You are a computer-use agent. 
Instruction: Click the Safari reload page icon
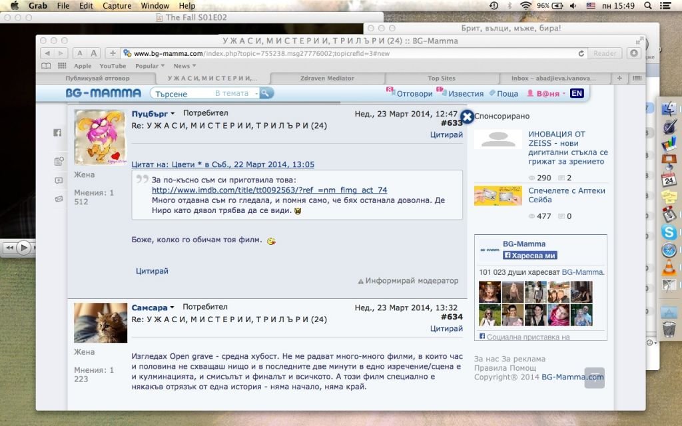tap(581, 53)
